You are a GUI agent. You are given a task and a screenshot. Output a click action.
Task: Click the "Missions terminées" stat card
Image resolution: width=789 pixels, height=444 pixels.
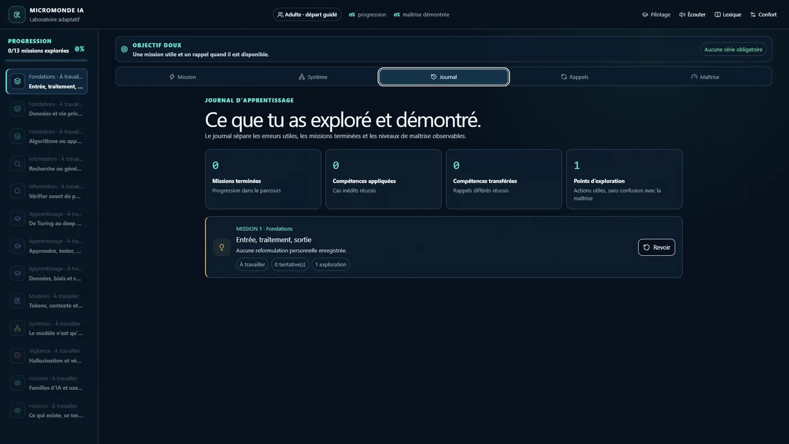(x=263, y=179)
